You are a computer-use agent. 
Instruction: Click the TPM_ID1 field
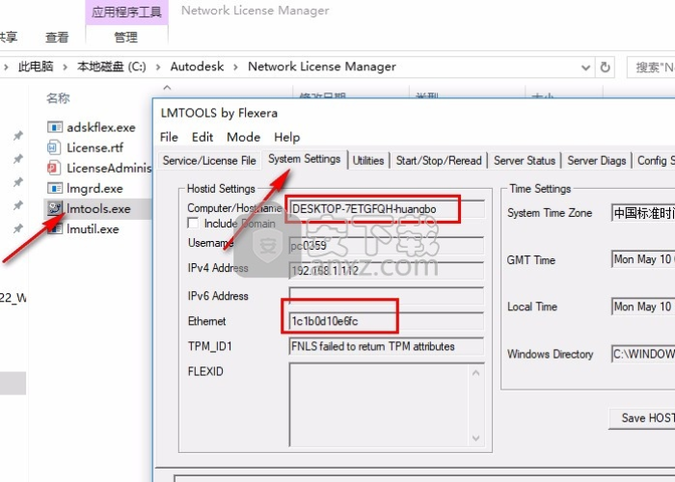386,346
